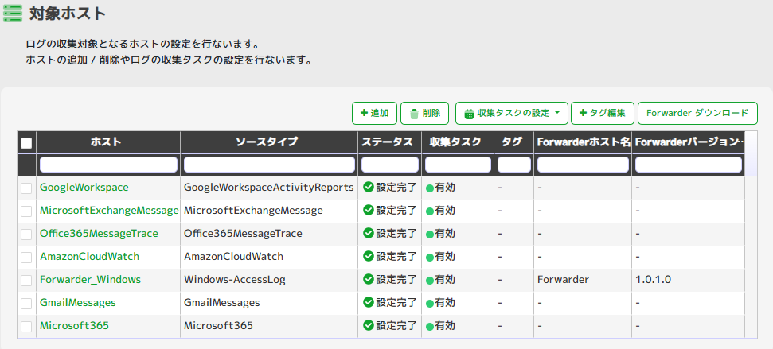Viewport: 773px width, 349px height.
Task: Click the 対象ホスト list icon in the header
Action: 12,14
